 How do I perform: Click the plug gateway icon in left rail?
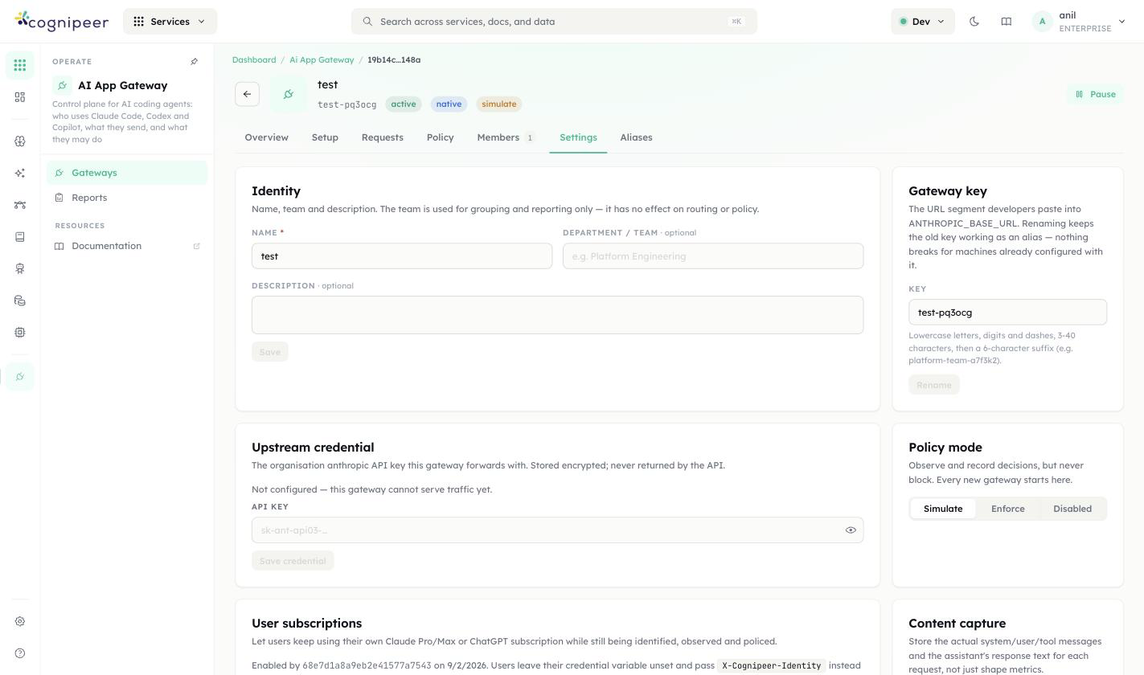[x=20, y=376]
